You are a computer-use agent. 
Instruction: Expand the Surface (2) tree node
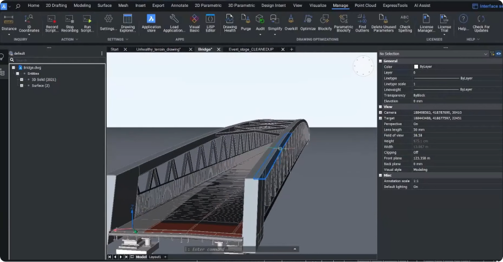21,85
